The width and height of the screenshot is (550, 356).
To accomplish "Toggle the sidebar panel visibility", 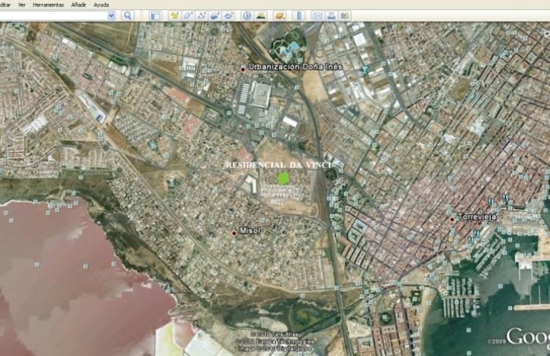I will [155, 15].
